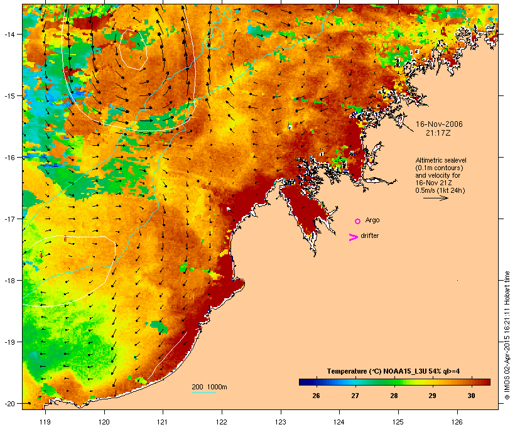The width and height of the screenshot is (515, 427).
Task: Click the '27' value on the temperature scale
Action: [x=355, y=396]
